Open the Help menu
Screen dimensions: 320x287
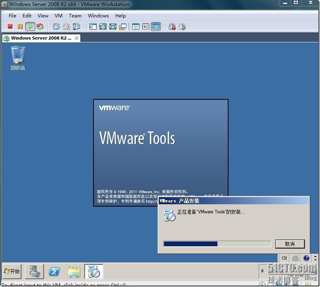coord(120,16)
